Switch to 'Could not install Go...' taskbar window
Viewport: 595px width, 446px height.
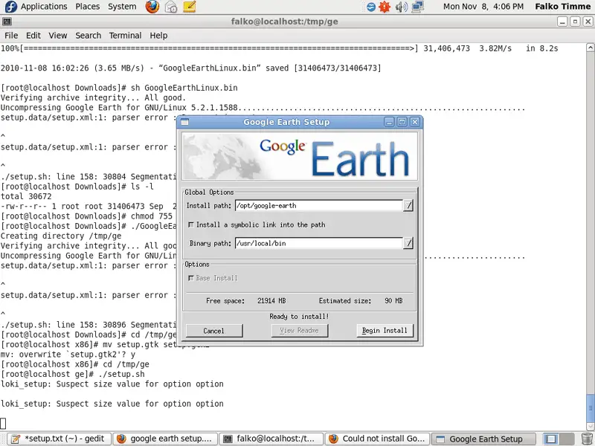pyautogui.click(x=377, y=439)
